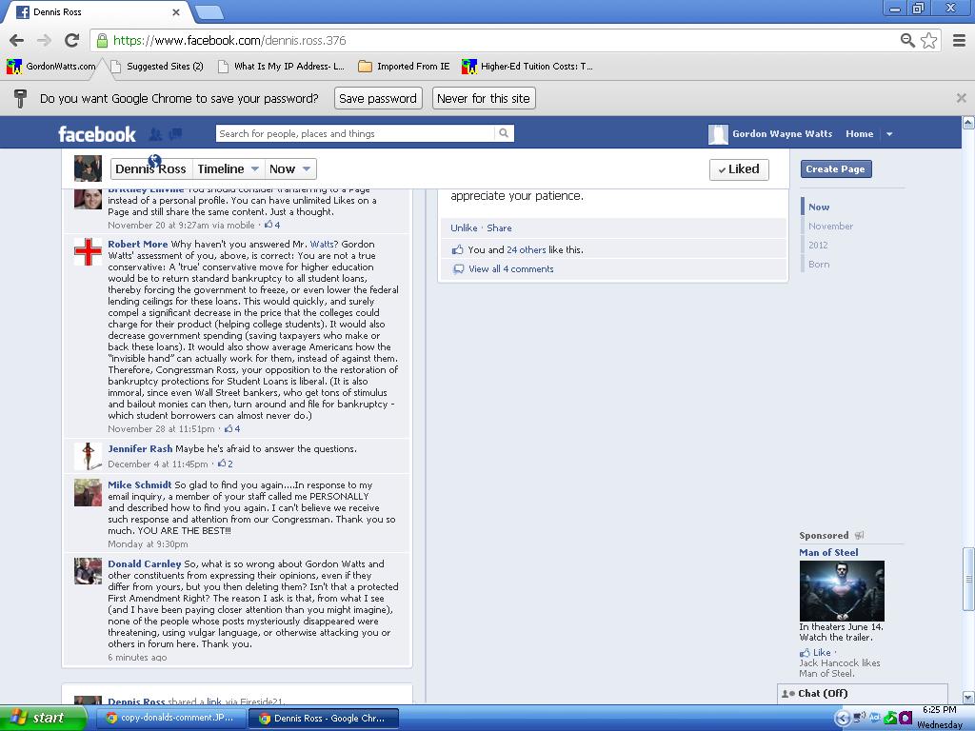The image size is (975, 731).
Task: Expand the Now dropdown
Action: pos(289,169)
